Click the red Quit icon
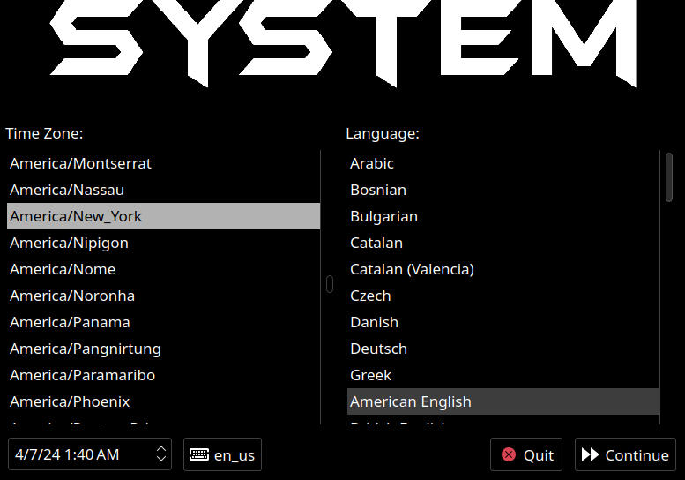685x480 pixels. pos(509,455)
